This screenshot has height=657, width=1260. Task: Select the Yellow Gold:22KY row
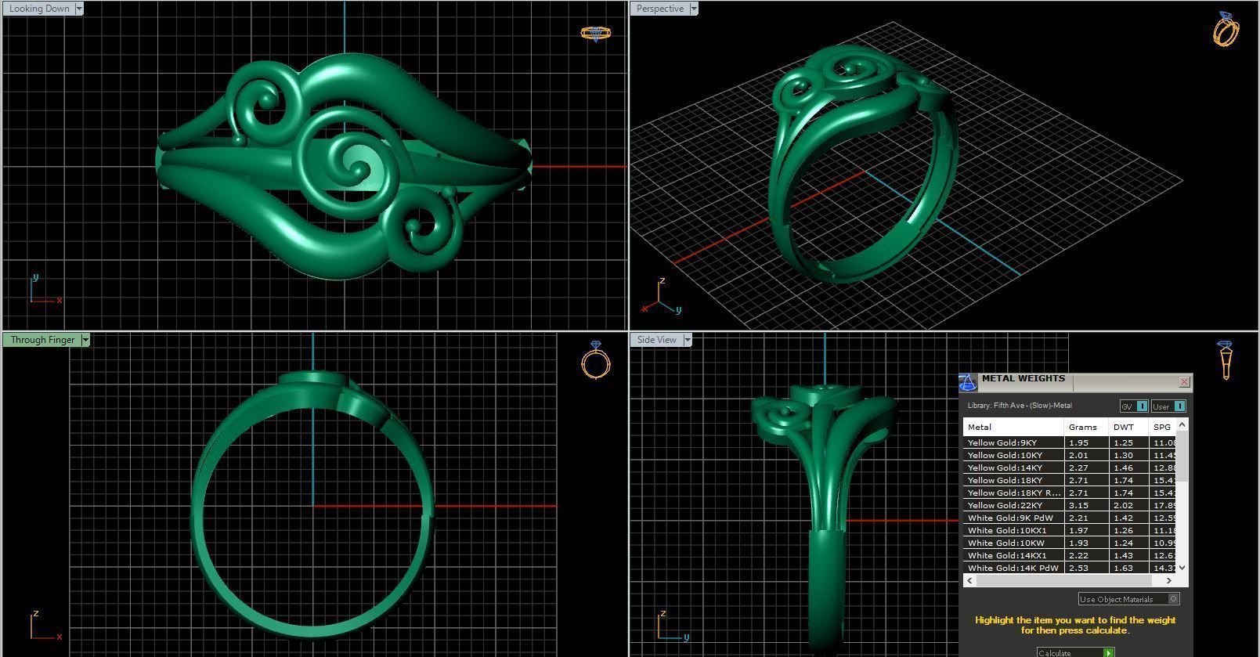(x=1070, y=505)
